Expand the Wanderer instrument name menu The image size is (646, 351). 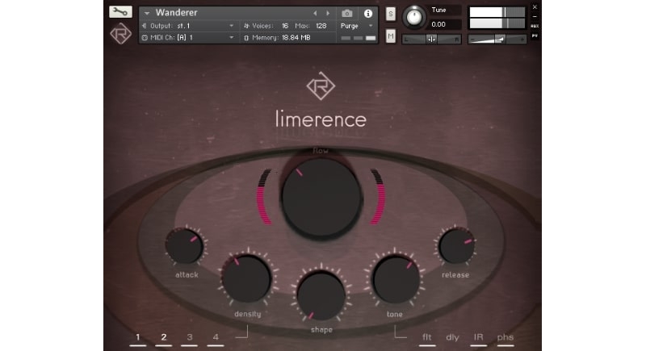pyautogui.click(x=147, y=13)
